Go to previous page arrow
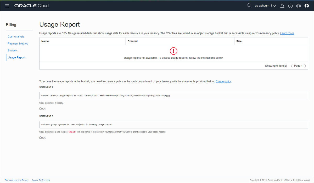 coord(292,66)
